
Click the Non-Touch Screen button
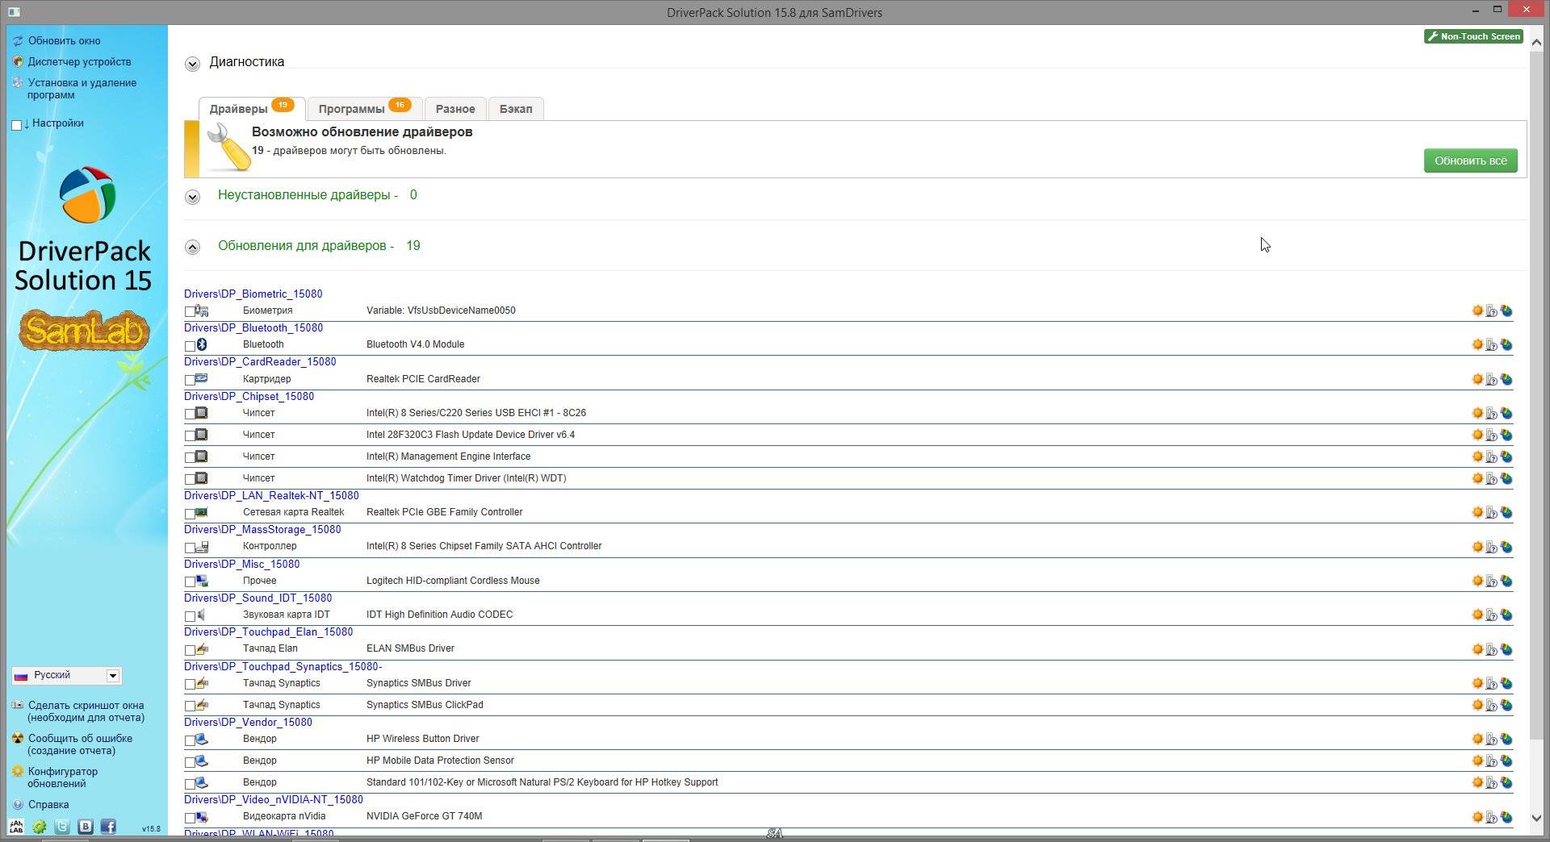click(x=1473, y=36)
